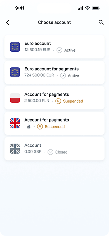This screenshot has width=109, height=236.
Task: Tap the colored UK flag icon
Action: pyautogui.click(x=15, y=123)
